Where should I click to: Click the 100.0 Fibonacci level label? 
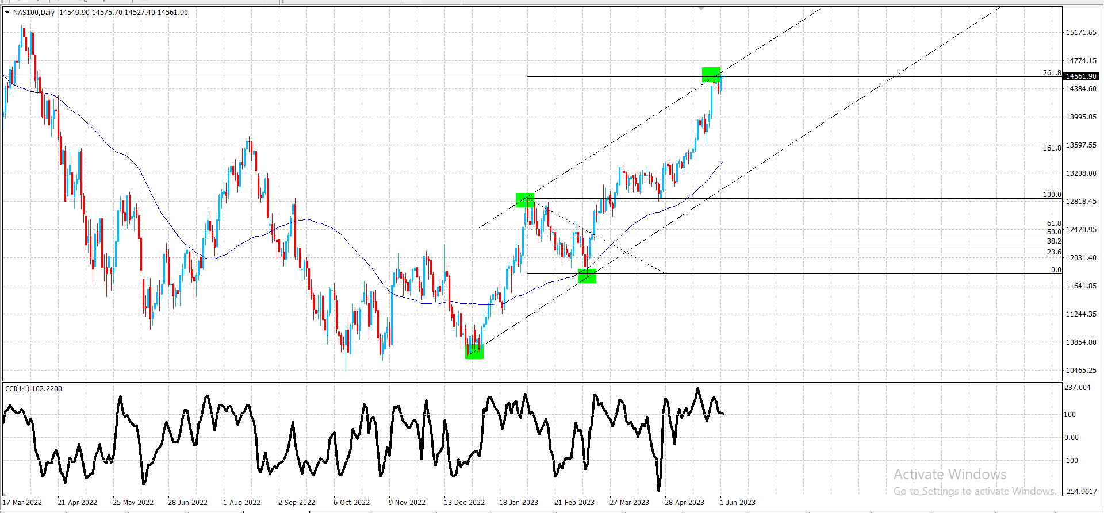pyautogui.click(x=1052, y=195)
